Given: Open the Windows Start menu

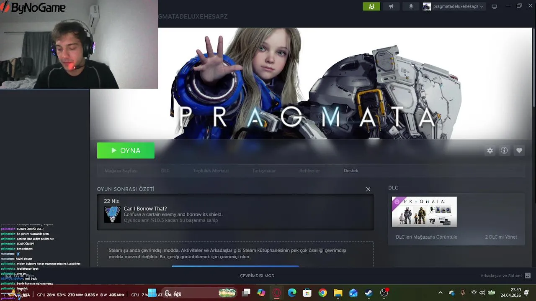Looking at the screenshot, I should [152, 293].
